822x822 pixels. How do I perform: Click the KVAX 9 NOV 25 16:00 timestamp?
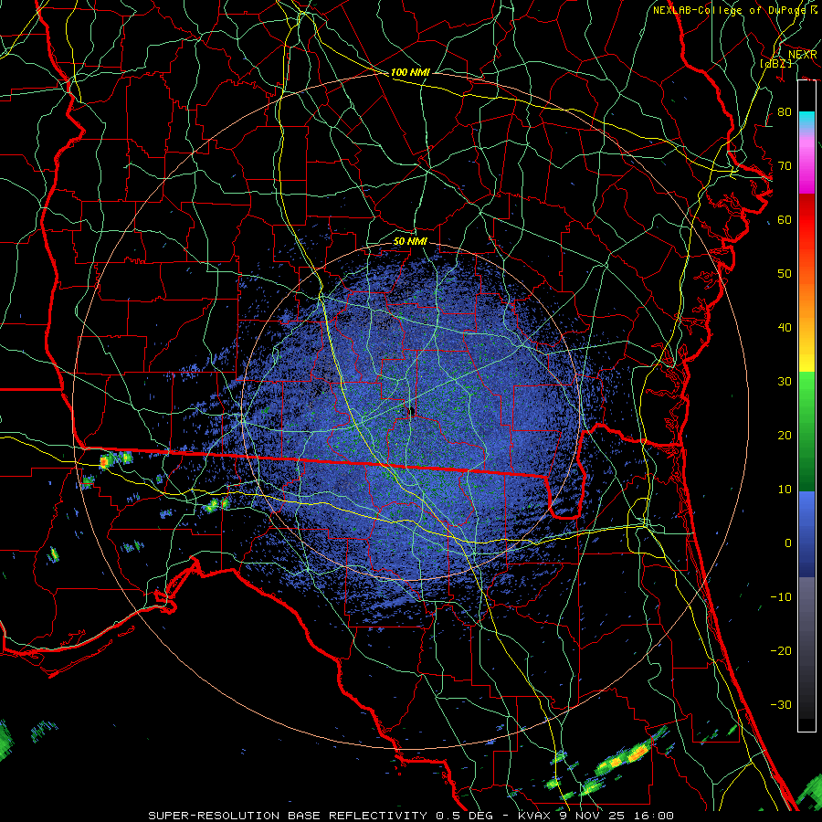pyautogui.click(x=595, y=816)
